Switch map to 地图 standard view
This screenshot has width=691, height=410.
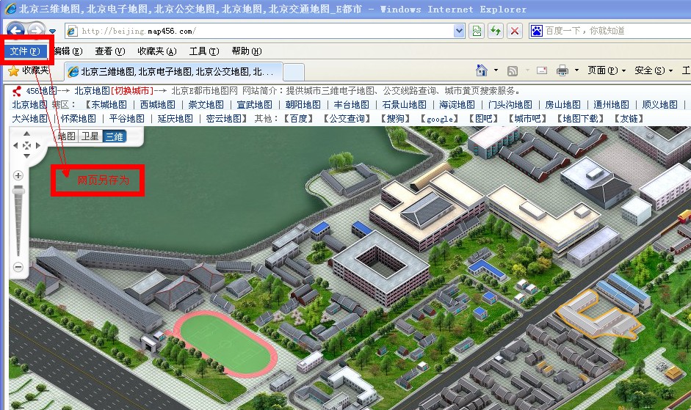(67, 136)
